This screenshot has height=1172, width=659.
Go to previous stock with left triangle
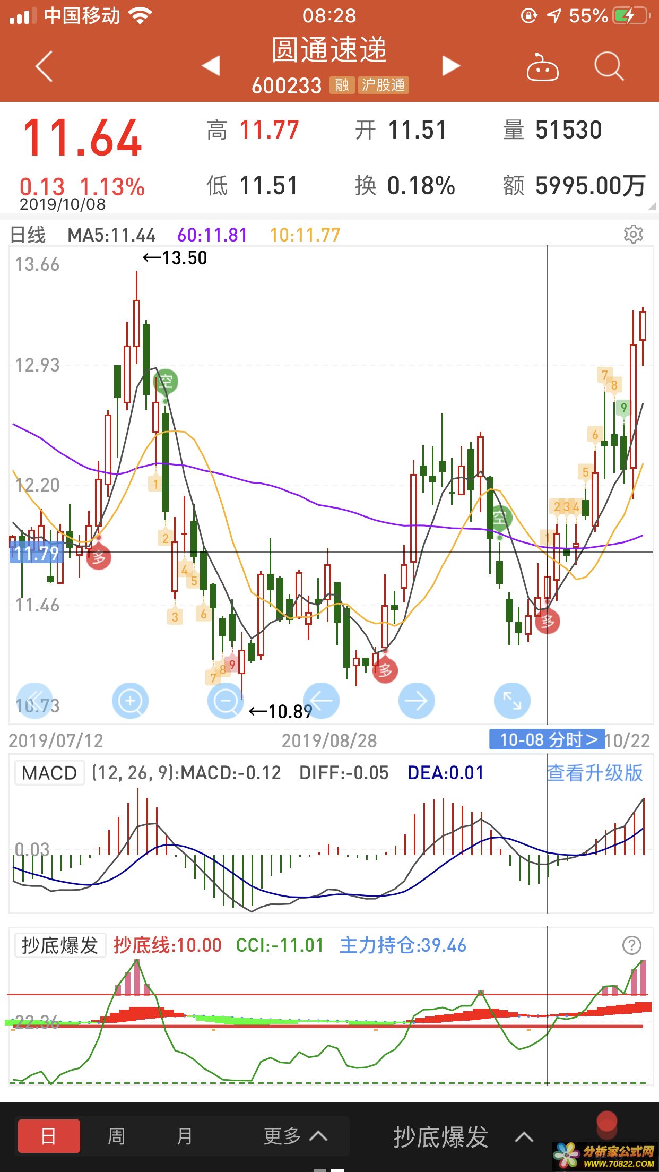(211, 66)
